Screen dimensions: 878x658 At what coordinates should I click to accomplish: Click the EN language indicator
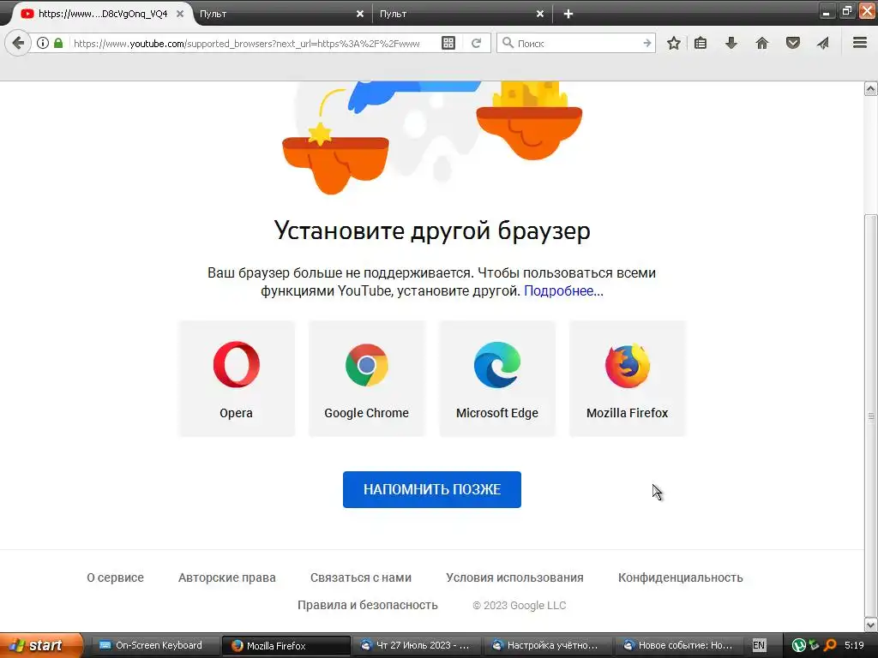coord(759,645)
